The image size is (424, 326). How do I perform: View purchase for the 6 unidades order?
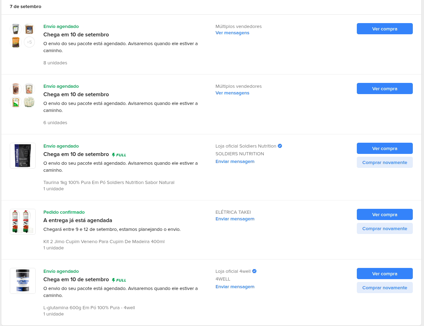pyautogui.click(x=385, y=88)
